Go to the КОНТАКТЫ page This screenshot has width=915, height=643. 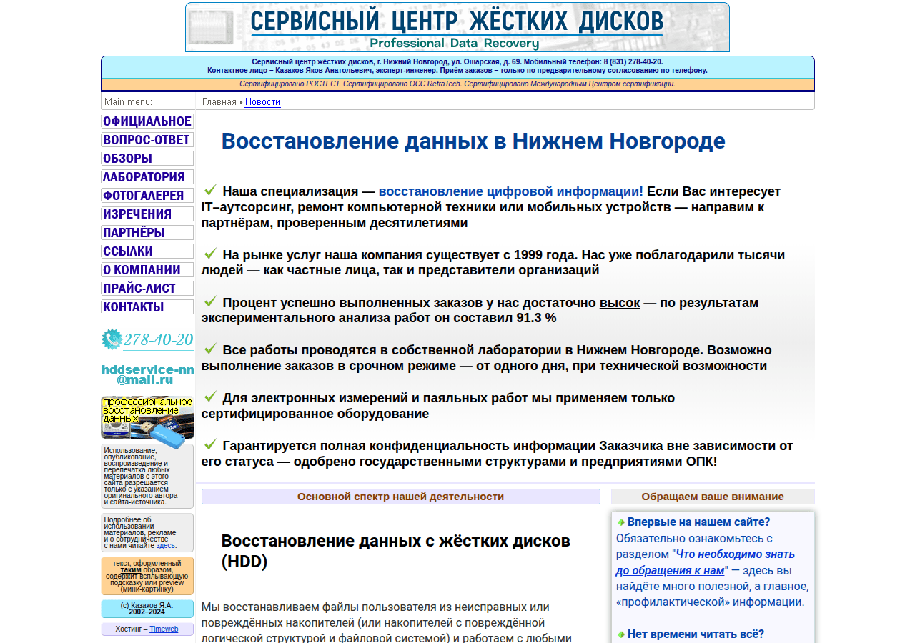coord(147,307)
